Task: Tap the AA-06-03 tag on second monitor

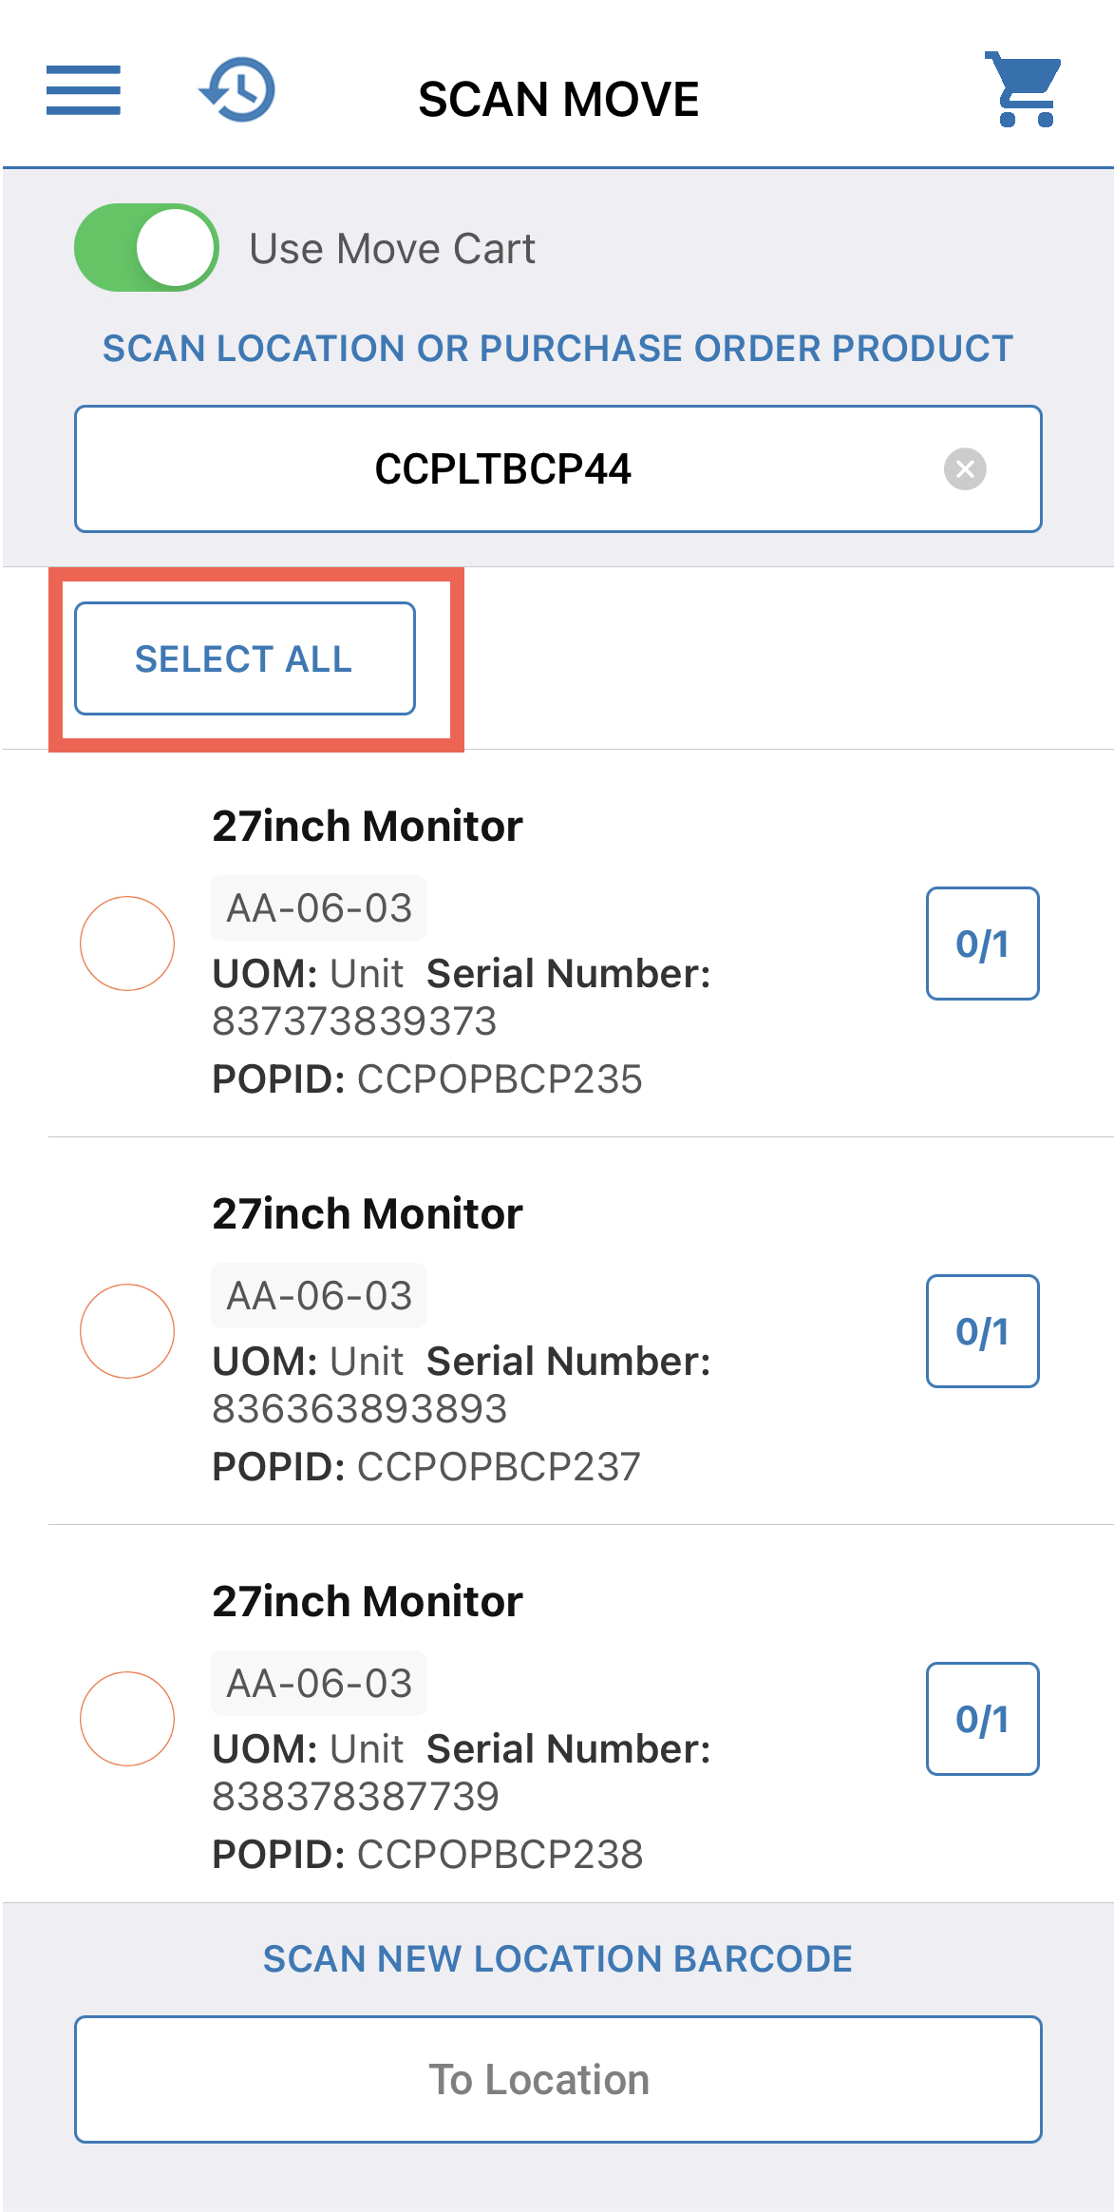Action: click(x=319, y=1296)
